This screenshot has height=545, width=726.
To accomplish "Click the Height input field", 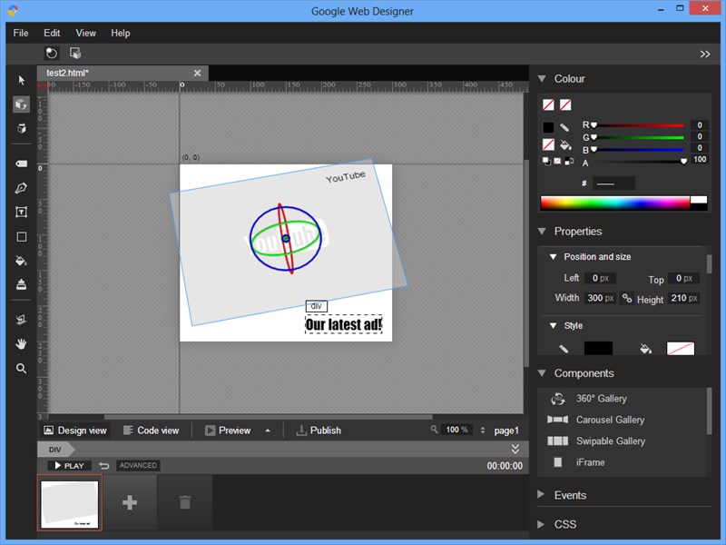I will pyautogui.click(x=684, y=298).
